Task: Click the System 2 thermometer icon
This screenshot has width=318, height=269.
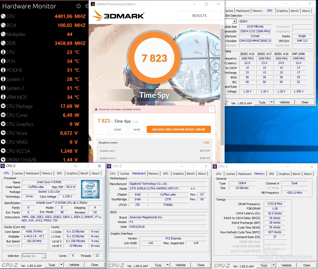Action: pos(3,88)
